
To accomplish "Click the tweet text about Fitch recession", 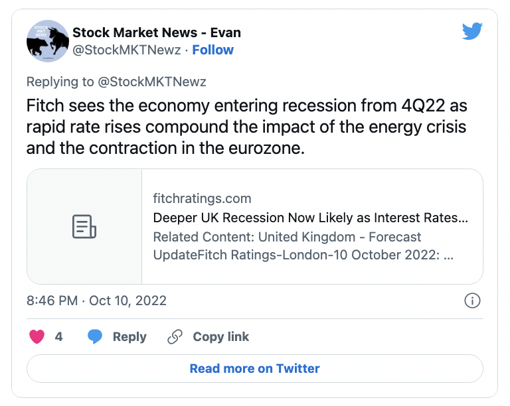I will point(246,127).
